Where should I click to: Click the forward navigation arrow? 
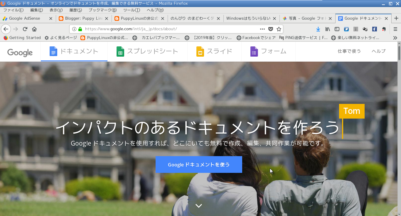(x=16, y=29)
